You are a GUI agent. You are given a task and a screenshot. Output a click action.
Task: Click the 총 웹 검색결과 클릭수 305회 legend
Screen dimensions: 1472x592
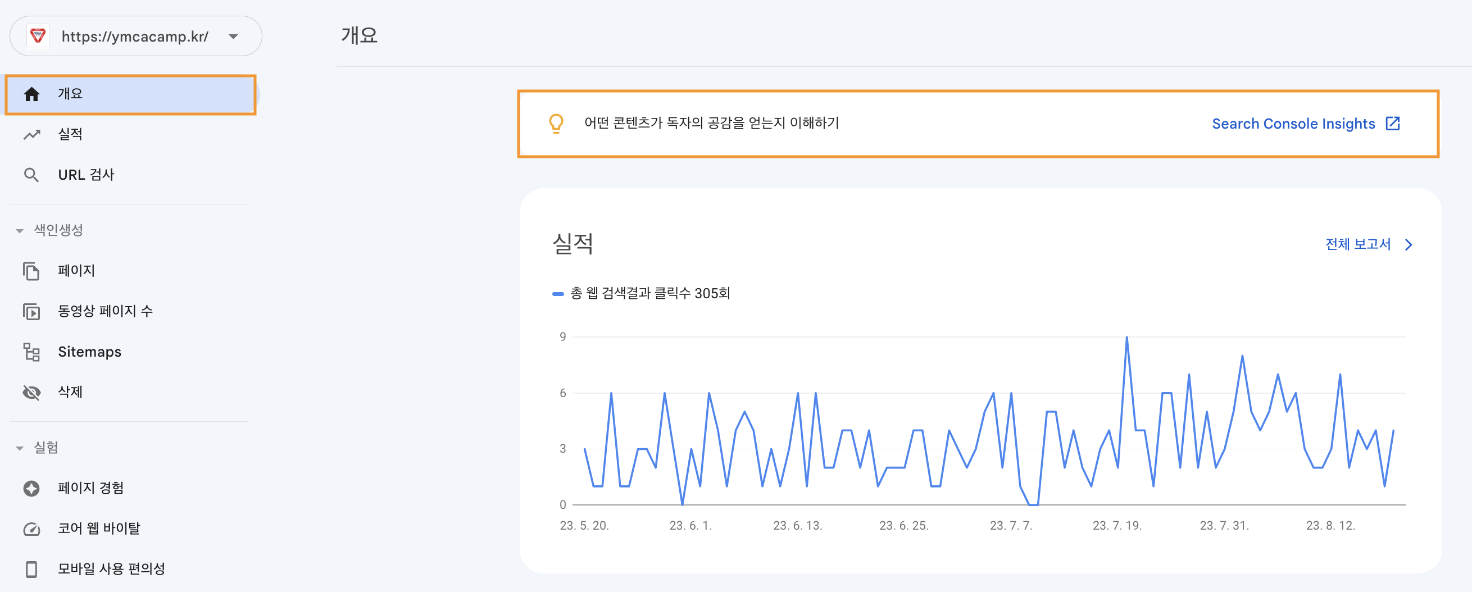point(650,294)
